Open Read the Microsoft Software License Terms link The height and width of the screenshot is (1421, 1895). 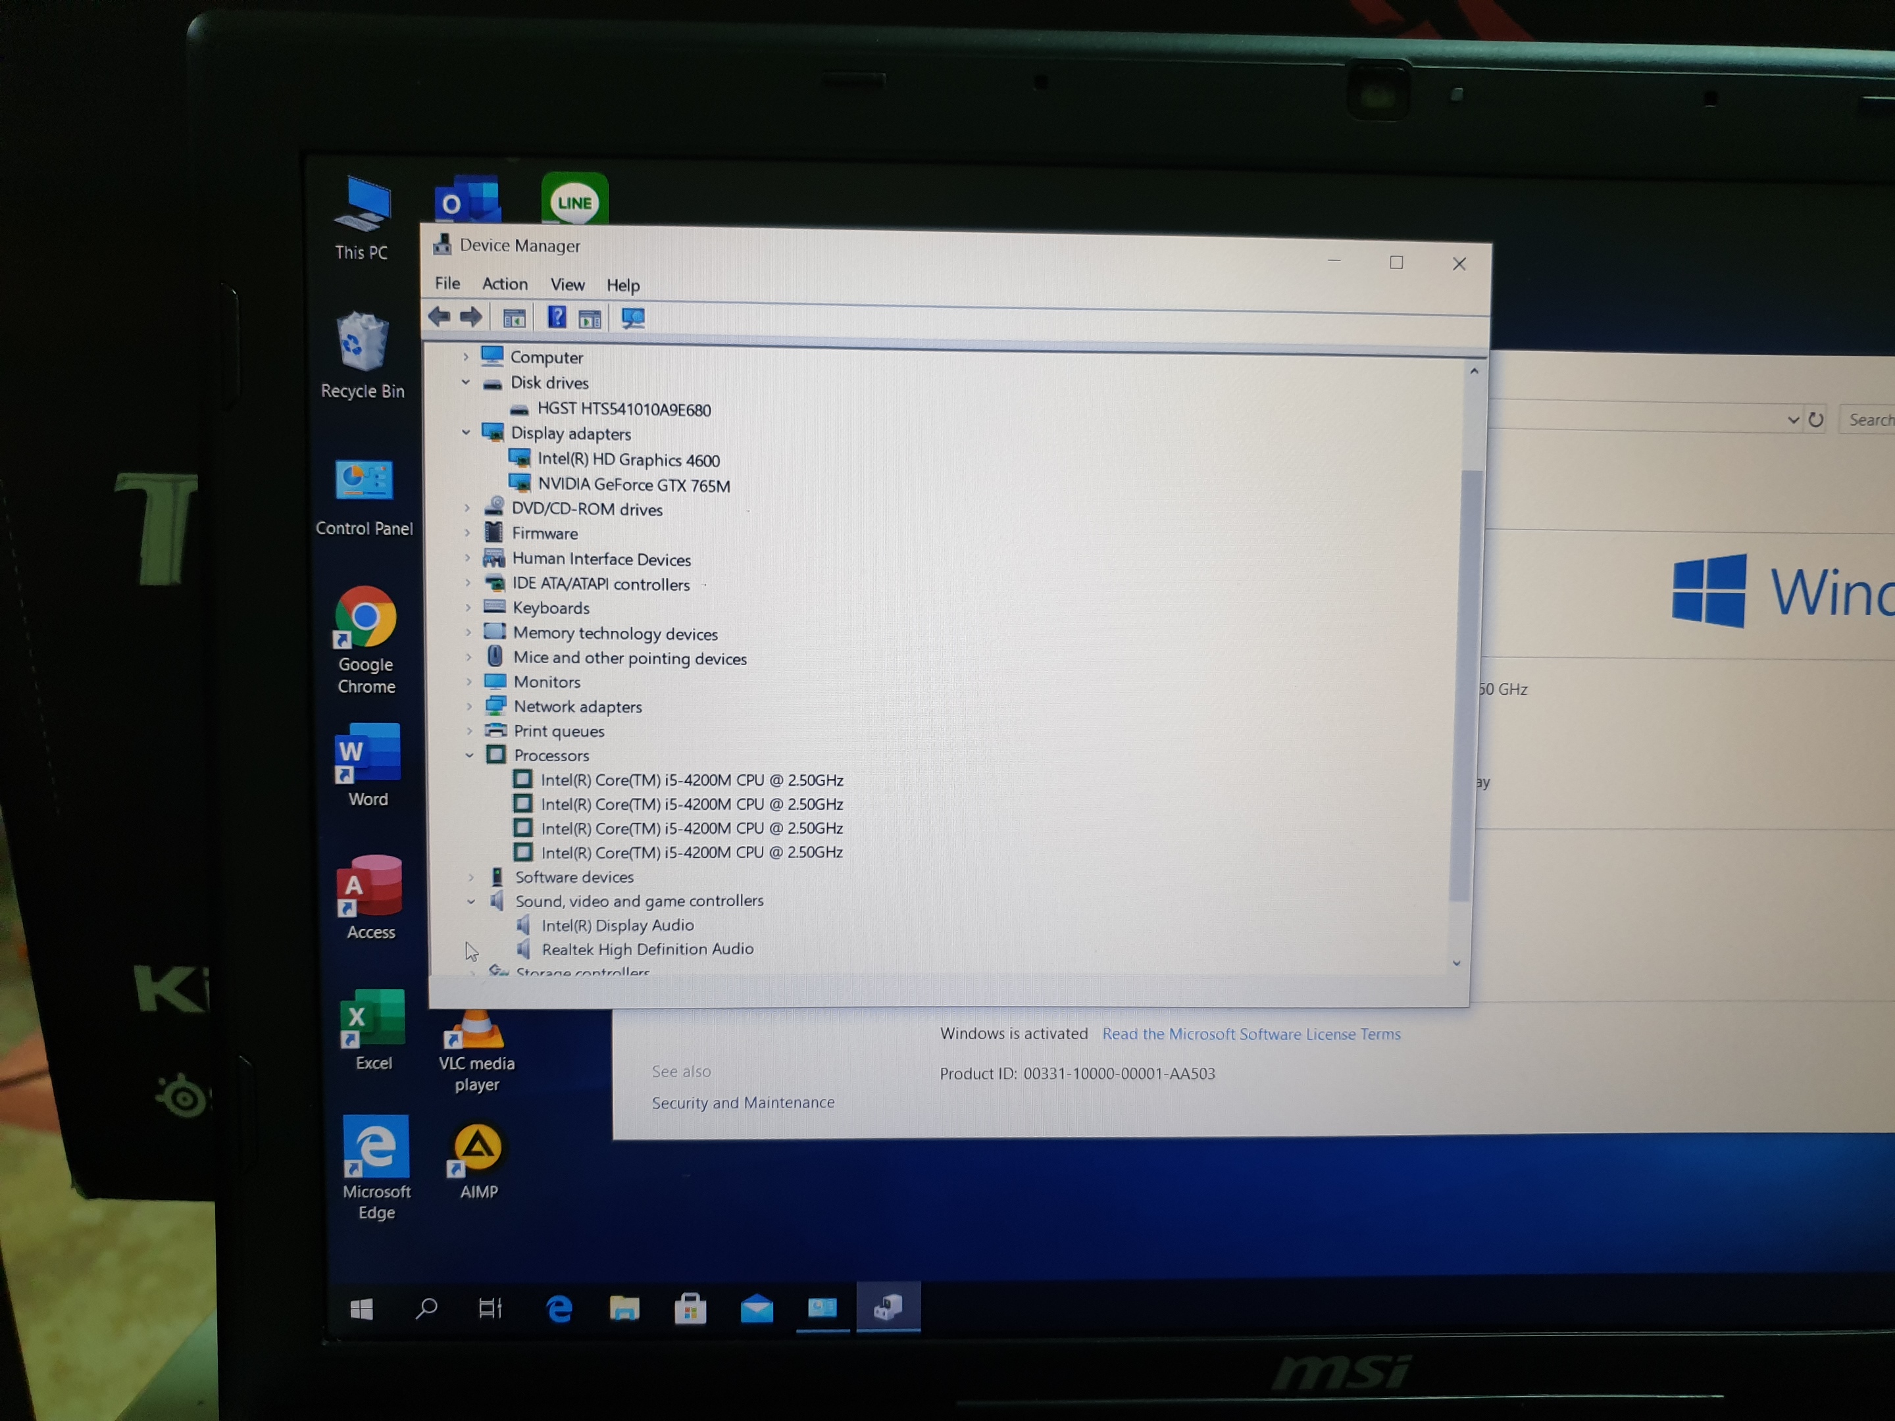pos(1251,1034)
